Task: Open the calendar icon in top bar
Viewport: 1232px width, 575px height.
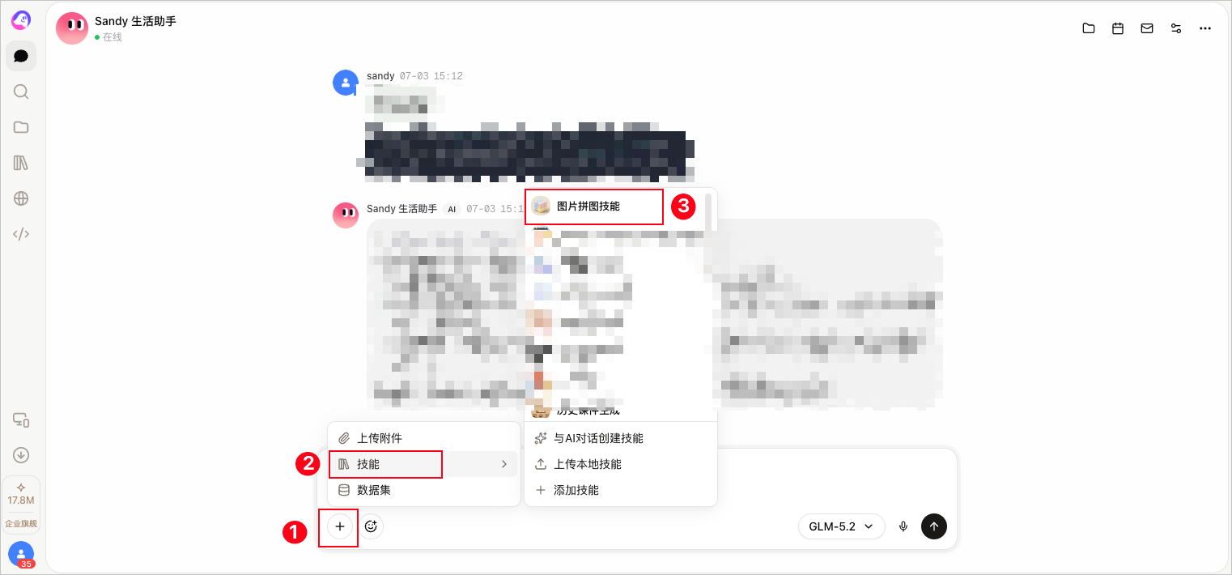Action: (x=1118, y=28)
